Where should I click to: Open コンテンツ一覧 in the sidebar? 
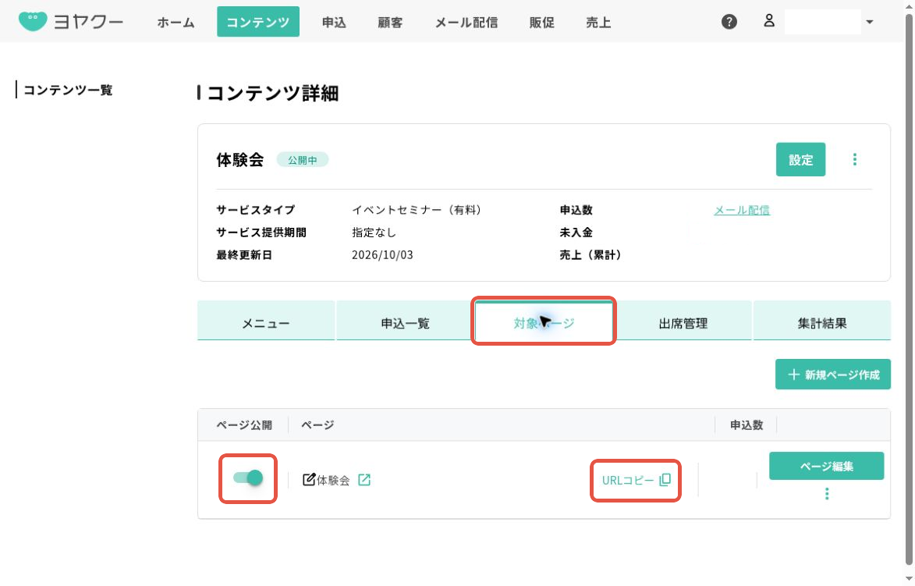[x=68, y=90]
